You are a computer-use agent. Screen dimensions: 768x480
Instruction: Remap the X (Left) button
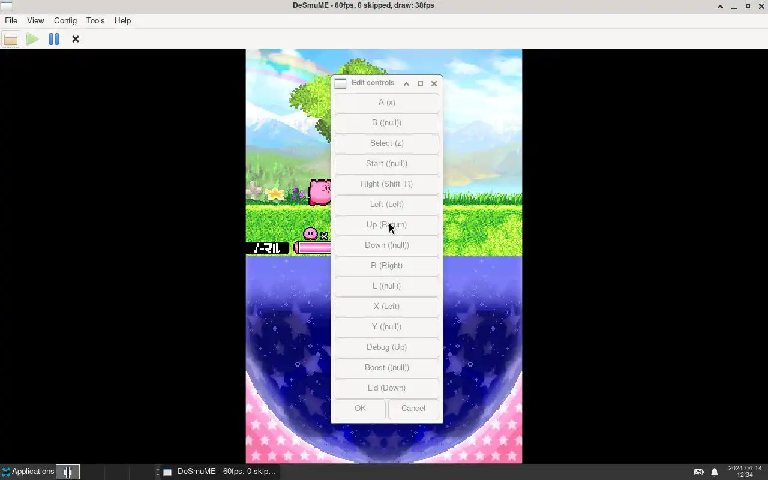386,307
